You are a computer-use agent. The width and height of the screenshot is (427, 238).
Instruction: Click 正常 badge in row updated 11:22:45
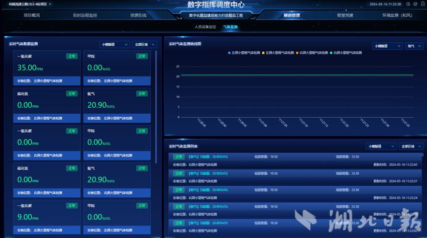tap(179, 157)
